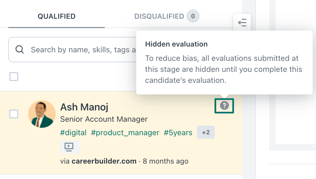Open Ash Manoj's avatar photo
Image resolution: width=316 pixels, height=179 pixels.
[x=42, y=114]
